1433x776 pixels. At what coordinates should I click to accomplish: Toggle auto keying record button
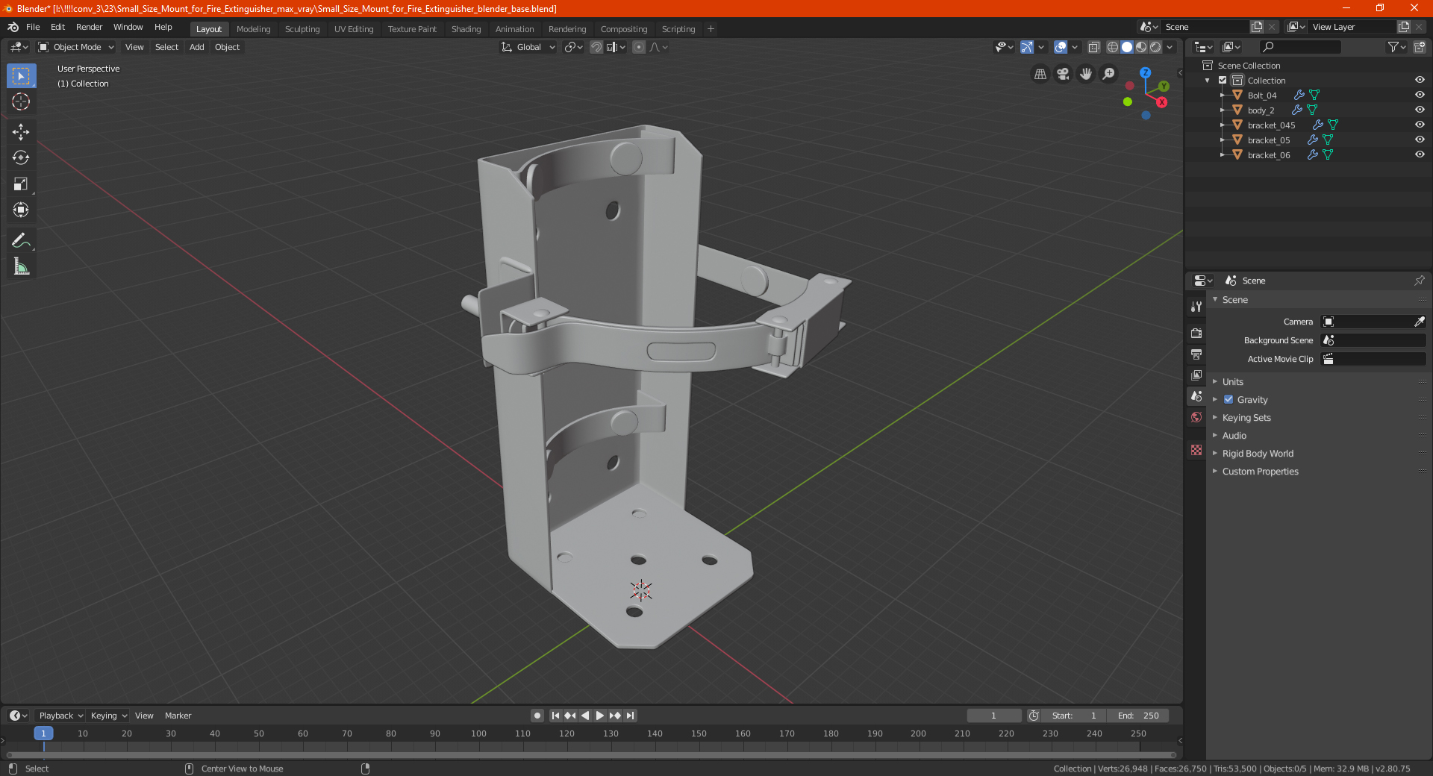[x=537, y=716]
